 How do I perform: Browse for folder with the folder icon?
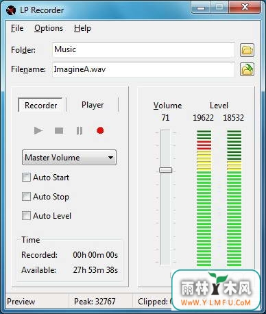pyautogui.click(x=247, y=50)
